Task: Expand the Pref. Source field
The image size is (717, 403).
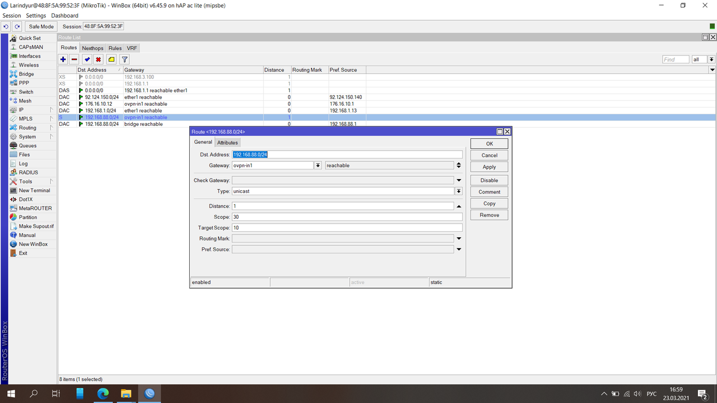Action: [459, 250]
